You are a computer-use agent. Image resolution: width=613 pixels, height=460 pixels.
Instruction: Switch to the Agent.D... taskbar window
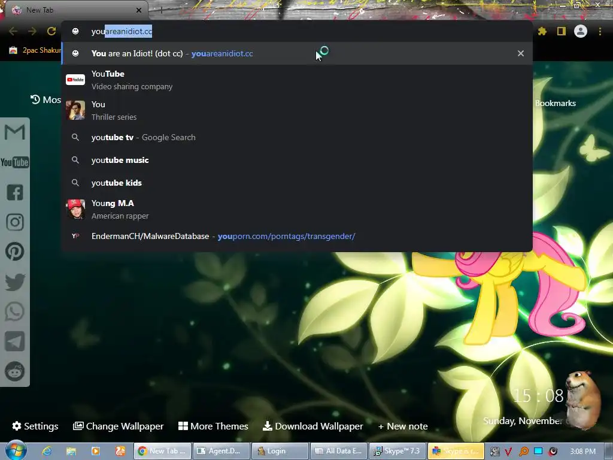tap(221, 451)
